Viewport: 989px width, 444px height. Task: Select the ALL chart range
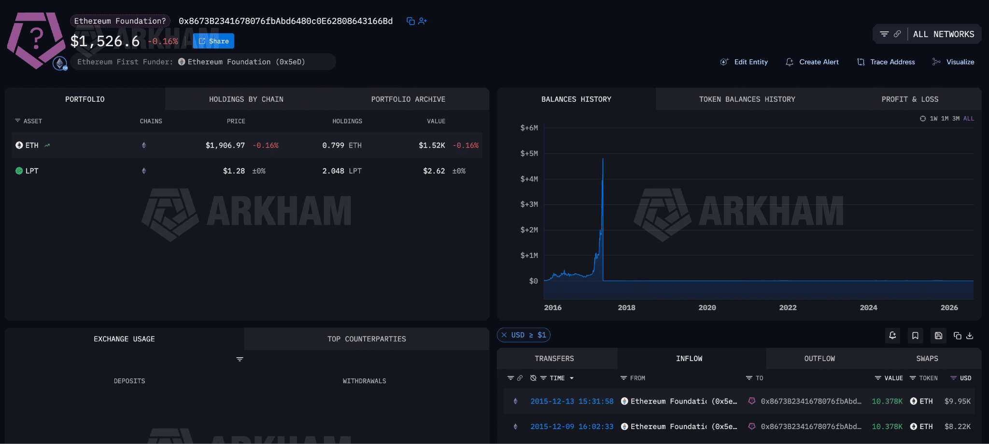pos(969,119)
